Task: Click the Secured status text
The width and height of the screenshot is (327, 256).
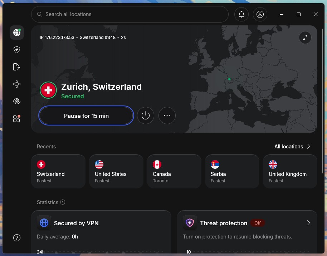Action: coord(73,96)
